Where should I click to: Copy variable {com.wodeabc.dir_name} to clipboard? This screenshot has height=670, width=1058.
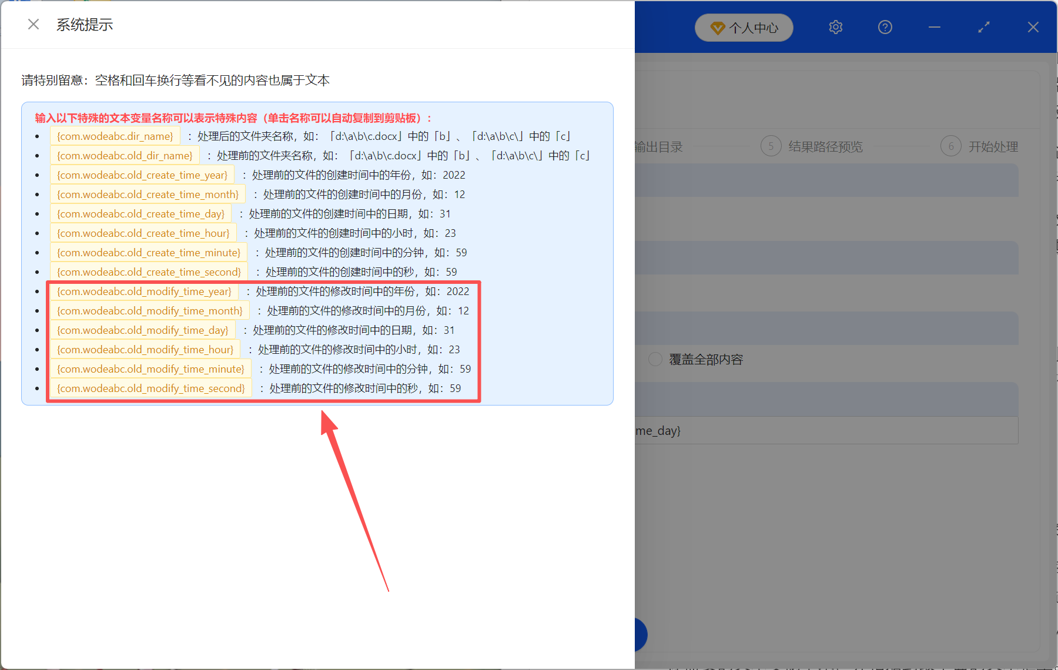click(x=115, y=136)
